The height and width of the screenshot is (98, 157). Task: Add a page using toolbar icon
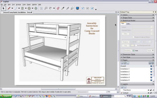coord(83,8)
